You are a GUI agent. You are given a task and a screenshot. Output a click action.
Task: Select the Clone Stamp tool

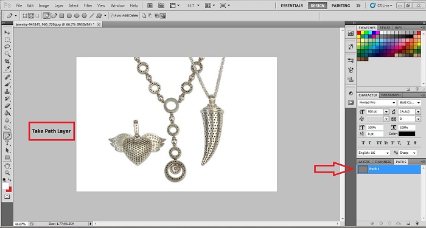tap(7, 91)
